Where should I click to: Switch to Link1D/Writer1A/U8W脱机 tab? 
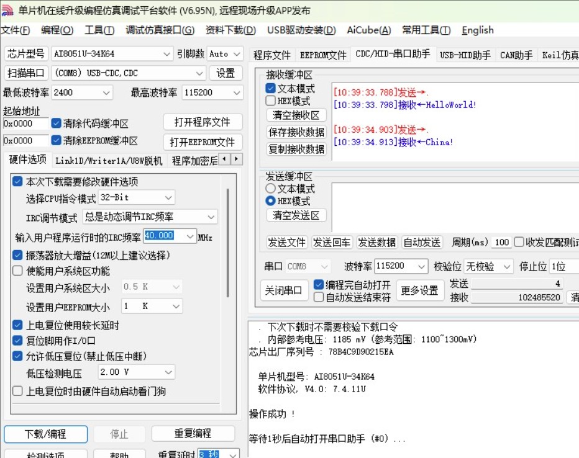pos(109,161)
